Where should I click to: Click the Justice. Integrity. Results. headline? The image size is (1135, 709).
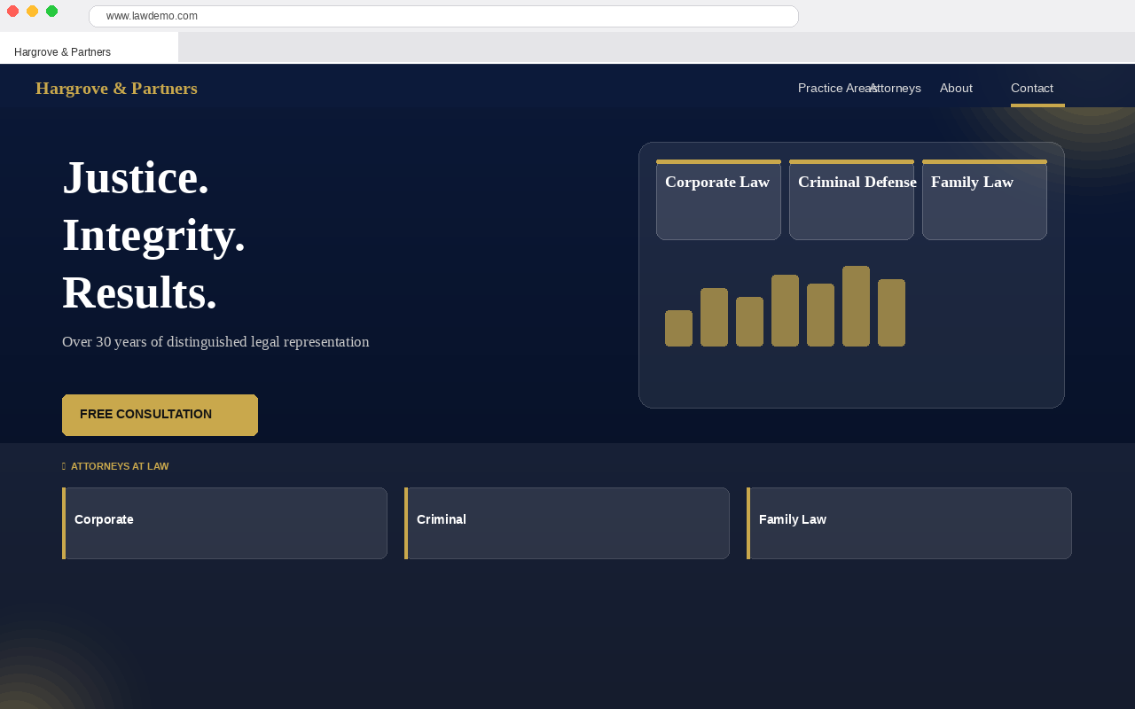click(154, 235)
